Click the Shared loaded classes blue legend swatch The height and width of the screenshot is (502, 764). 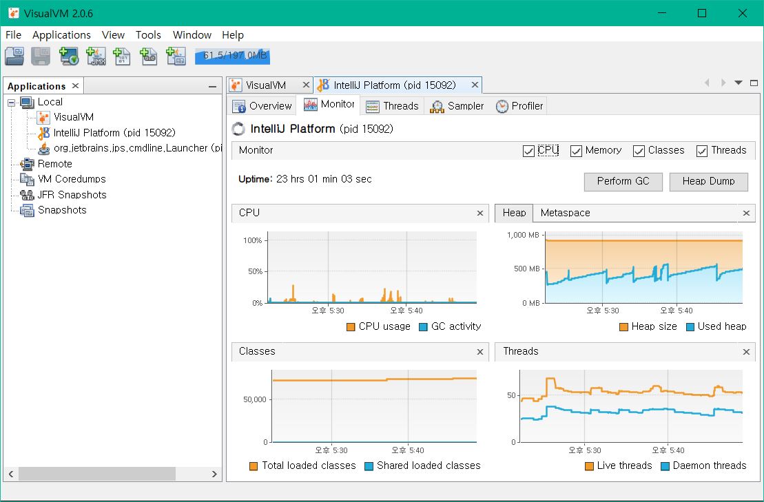369,466
